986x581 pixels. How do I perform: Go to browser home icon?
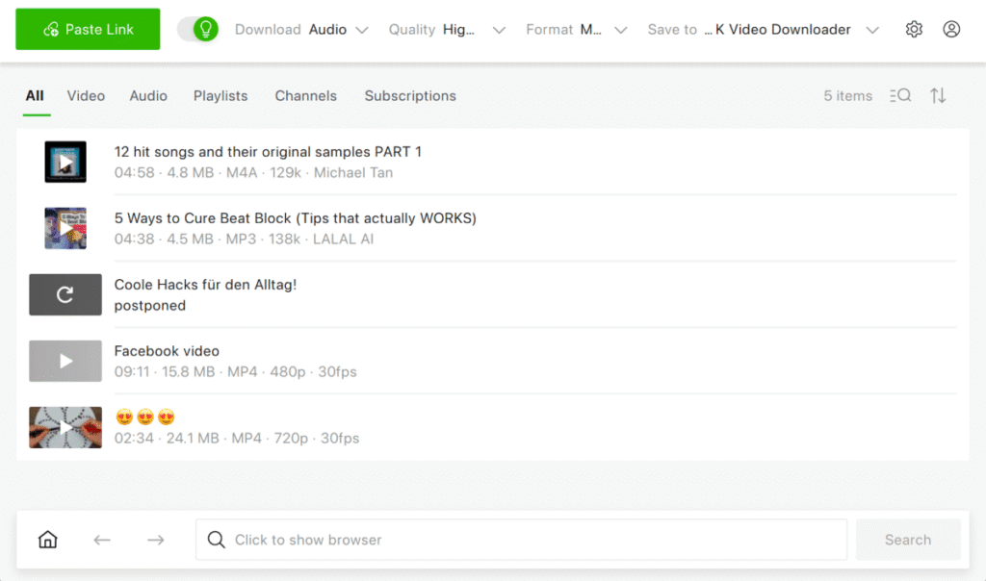click(47, 540)
